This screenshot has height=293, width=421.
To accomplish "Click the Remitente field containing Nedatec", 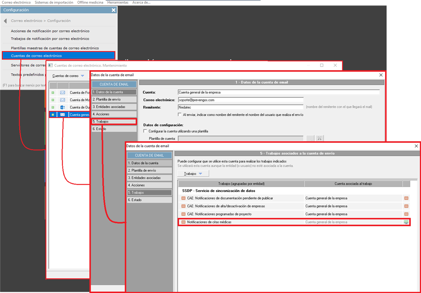I will pos(240,107).
